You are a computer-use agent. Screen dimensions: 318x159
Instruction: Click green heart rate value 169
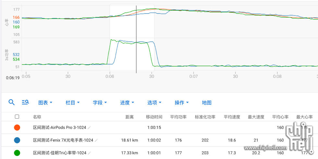point(16,27)
